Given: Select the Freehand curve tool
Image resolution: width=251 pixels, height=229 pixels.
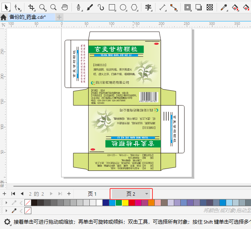Looking at the screenshot, I should (x=101, y=7).
